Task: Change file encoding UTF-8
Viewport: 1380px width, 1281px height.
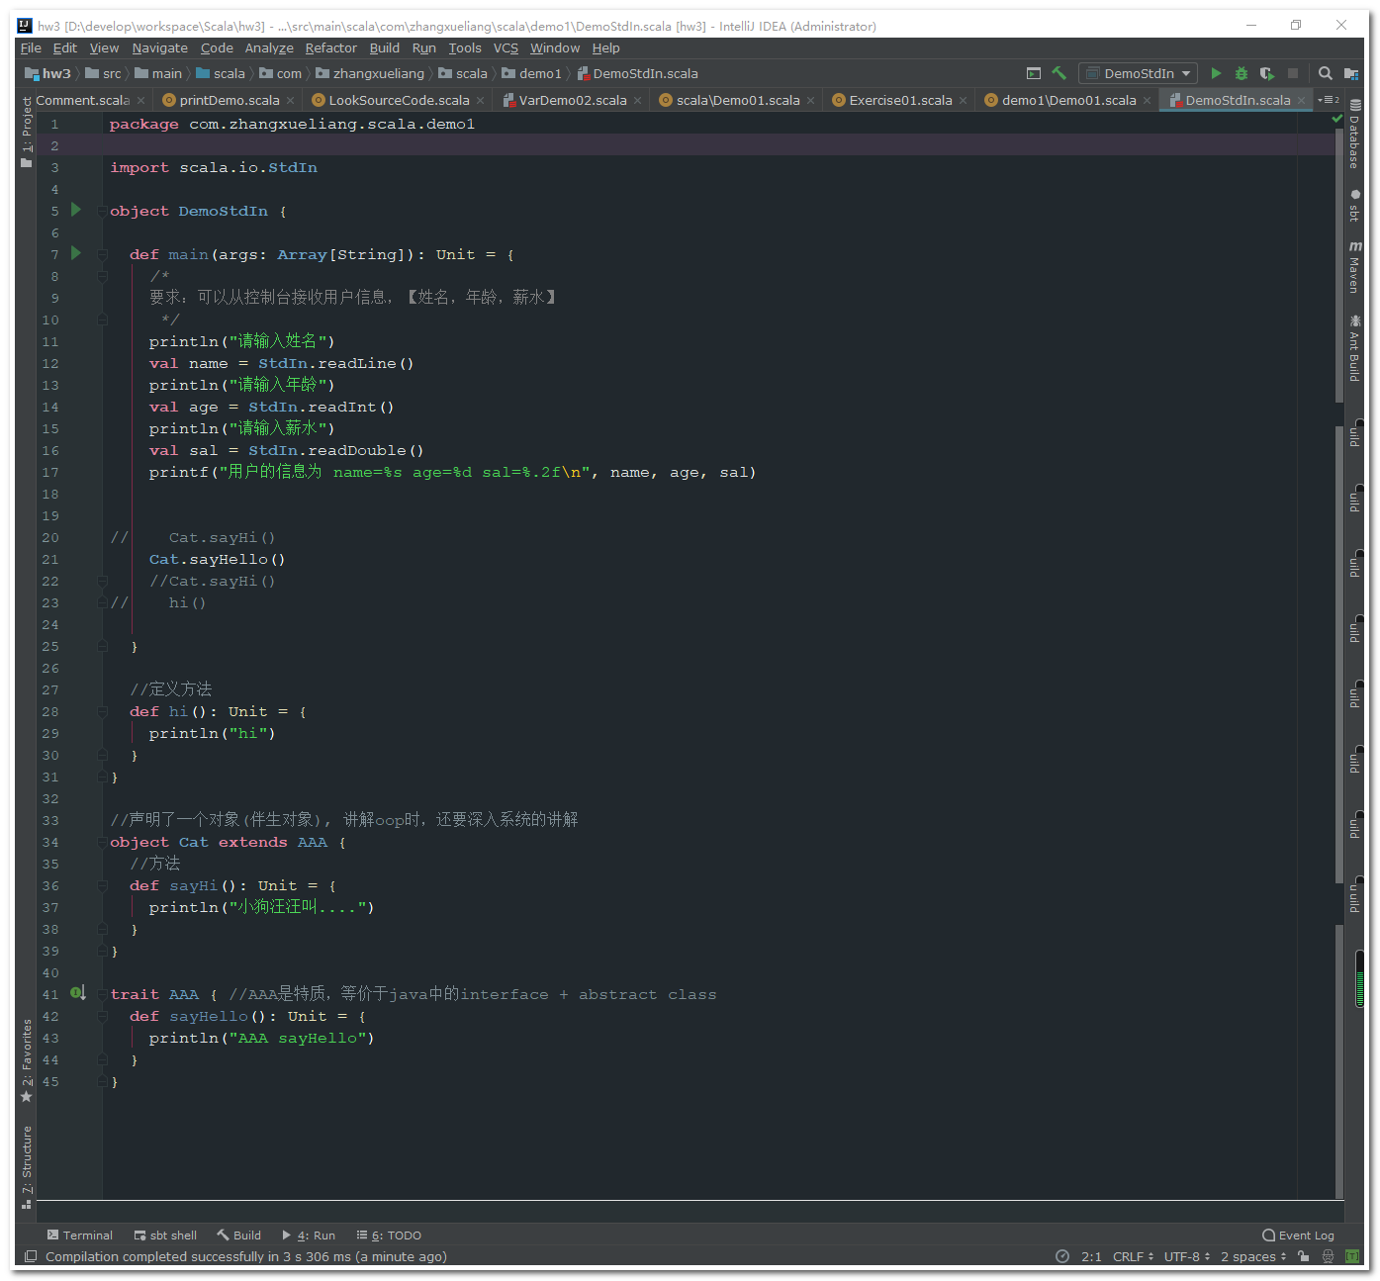Action: point(1187,1256)
